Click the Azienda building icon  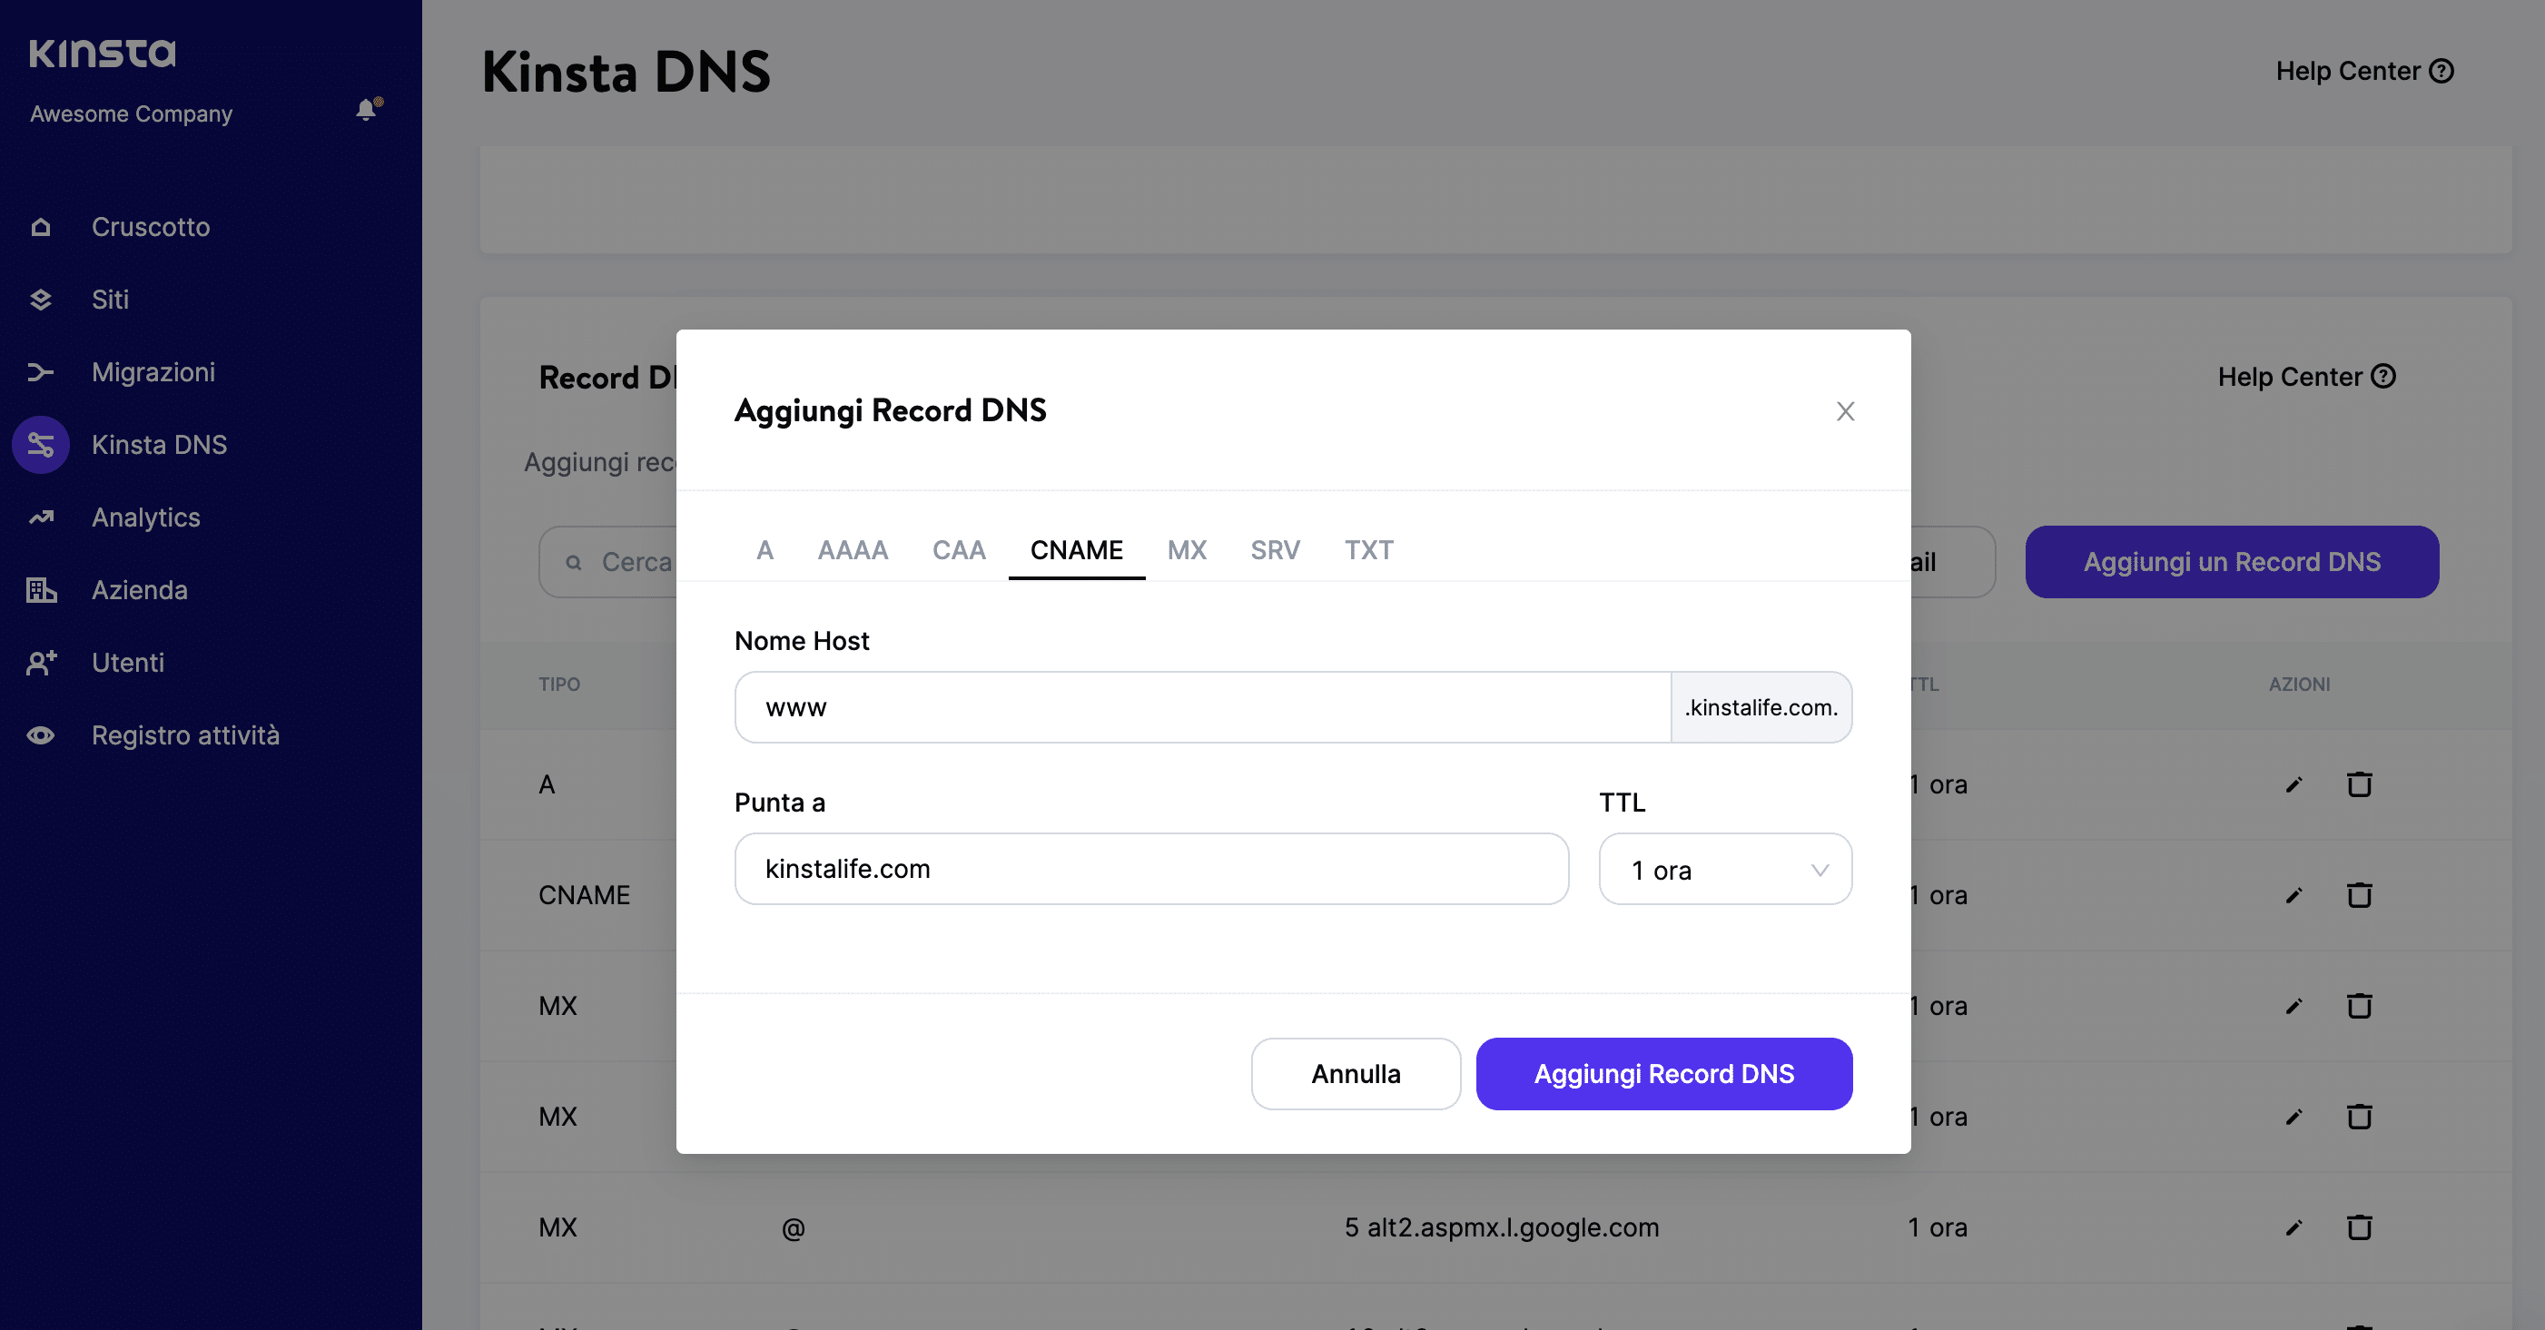pos(41,590)
